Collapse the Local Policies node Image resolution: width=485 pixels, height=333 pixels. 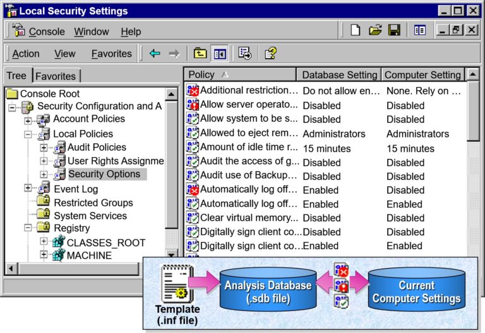pyautogui.click(x=28, y=134)
